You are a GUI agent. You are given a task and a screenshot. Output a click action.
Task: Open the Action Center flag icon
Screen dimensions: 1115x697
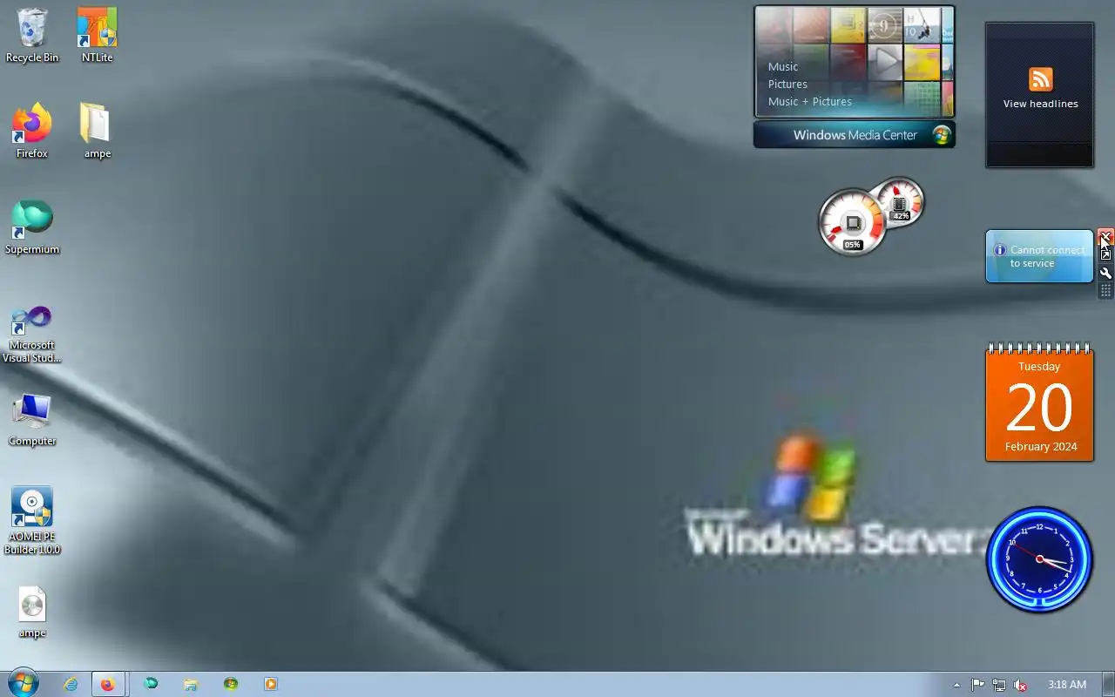pos(977,685)
